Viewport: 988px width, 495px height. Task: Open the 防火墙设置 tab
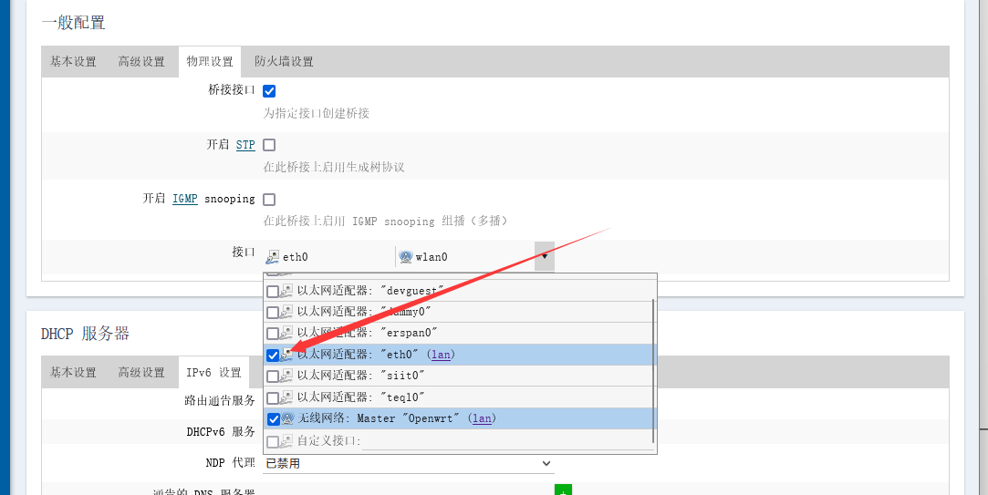point(284,62)
